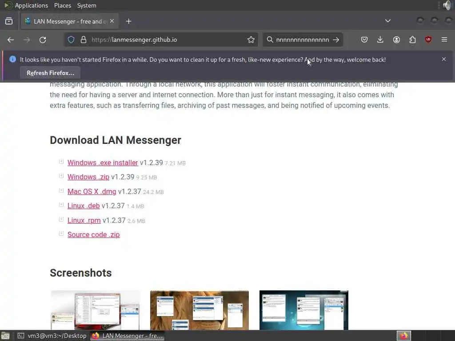Click the volume speaker icon in top panel
This screenshot has height=341, width=455.
coord(448,5)
